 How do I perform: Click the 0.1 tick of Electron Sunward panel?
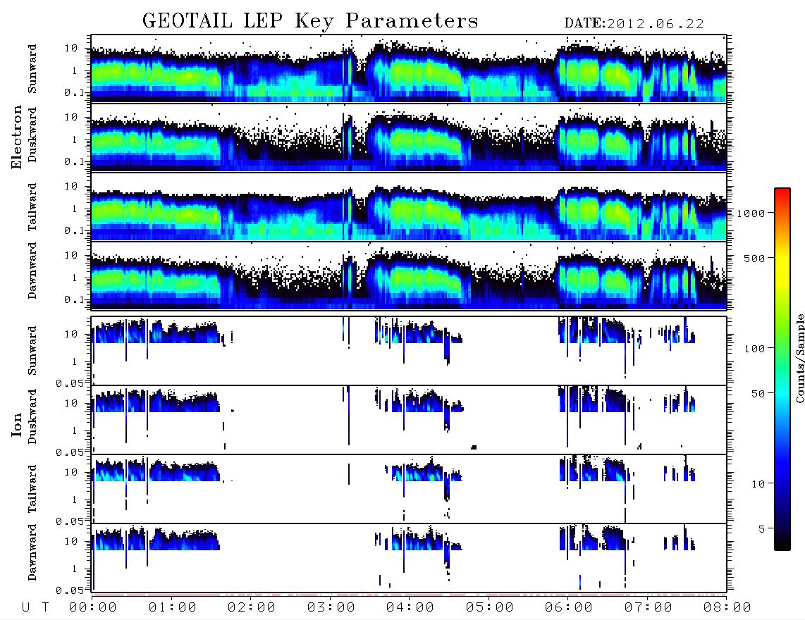coord(74,92)
